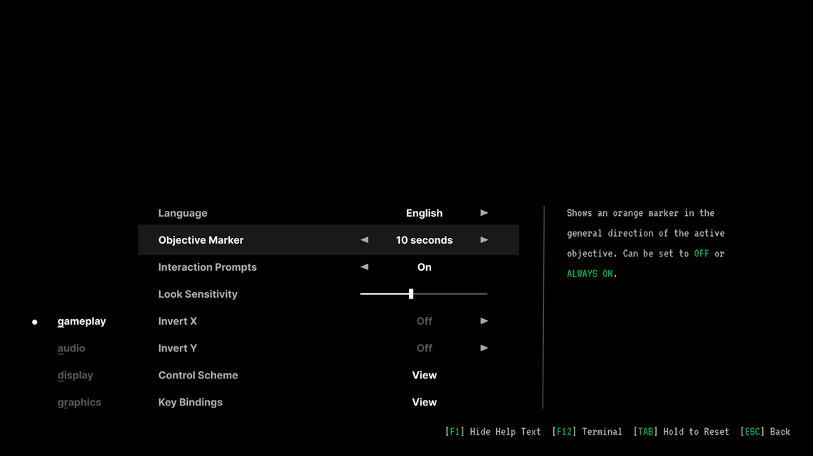Toggle the Invert Y Off value

[x=424, y=348]
